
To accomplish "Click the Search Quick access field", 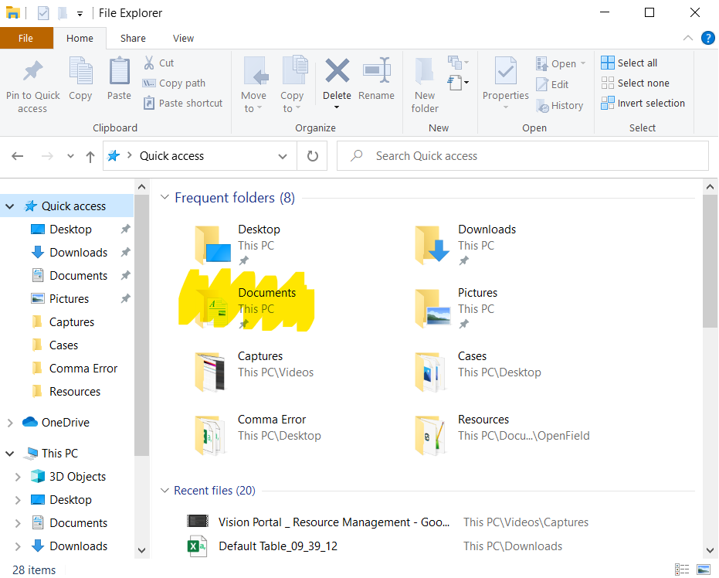I will coord(523,156).
